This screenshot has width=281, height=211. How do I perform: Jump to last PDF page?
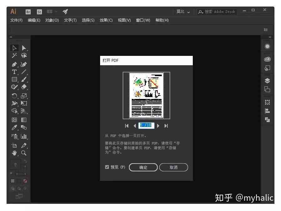point(166,126)
